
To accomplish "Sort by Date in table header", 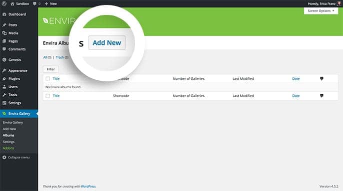I will 296,79.
